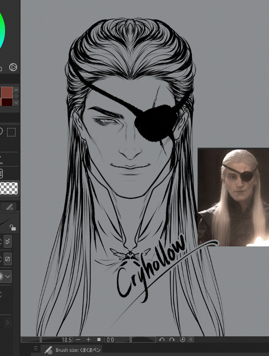Viewport: 269px width, 356px height.
Task: Open the Brush size panel menu icon
Action: (36, 348)
